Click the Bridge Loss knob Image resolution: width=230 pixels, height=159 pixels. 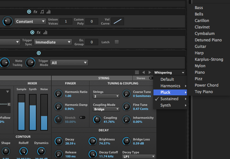[x=126, y=141]
